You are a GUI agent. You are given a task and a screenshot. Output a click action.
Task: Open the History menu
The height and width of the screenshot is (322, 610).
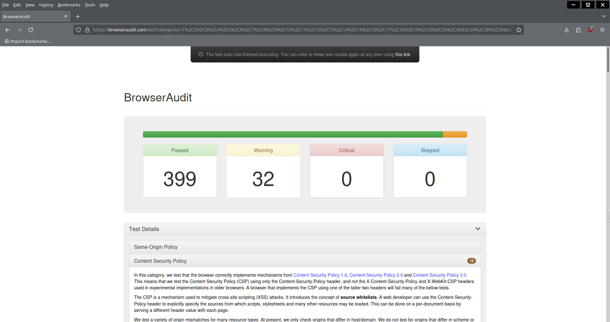tap(46, 5)
